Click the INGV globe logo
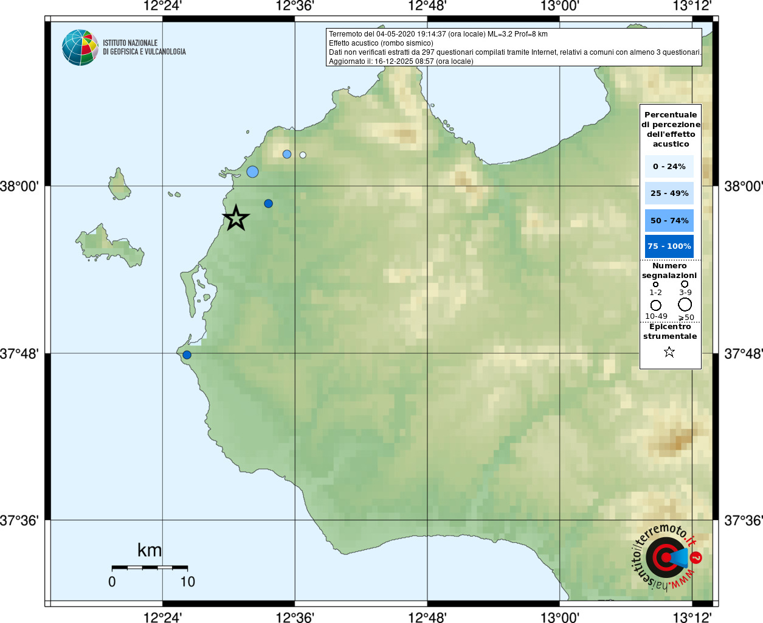Viewport: 763px width, 623px height. 80,47
